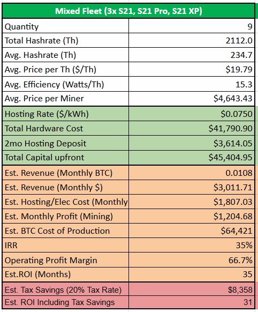Screen dimensions: 258x312
Task: Select the Mixed Fleet header cell
Action: pyautogui.click(x=128, y=11)
